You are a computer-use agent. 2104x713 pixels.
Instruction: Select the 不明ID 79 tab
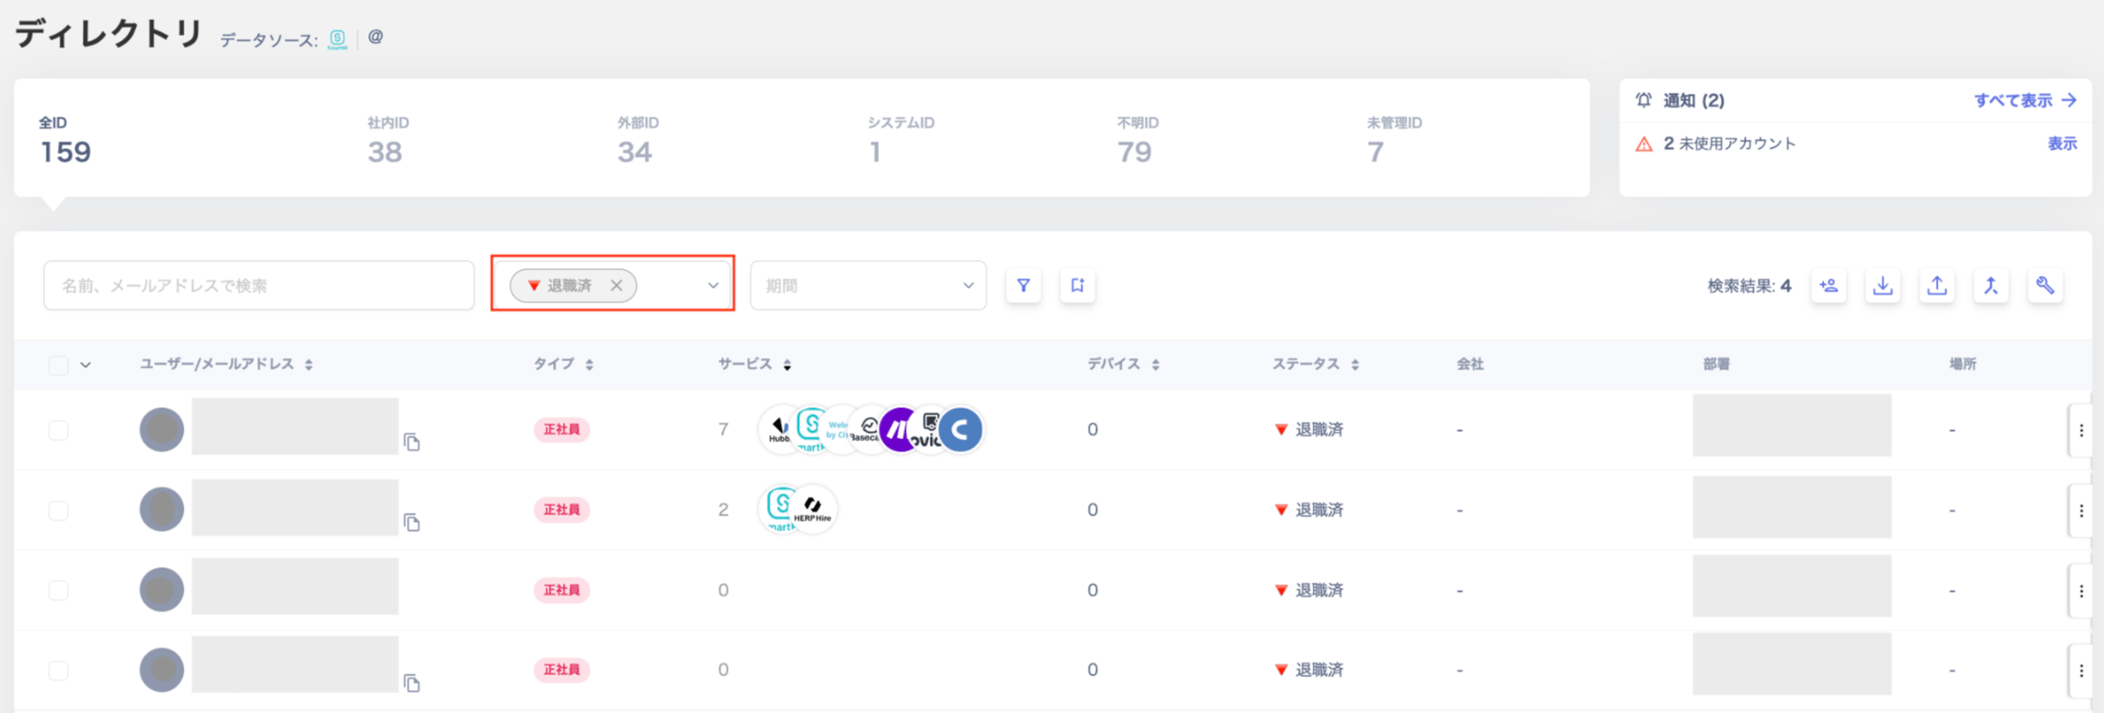1137,140
